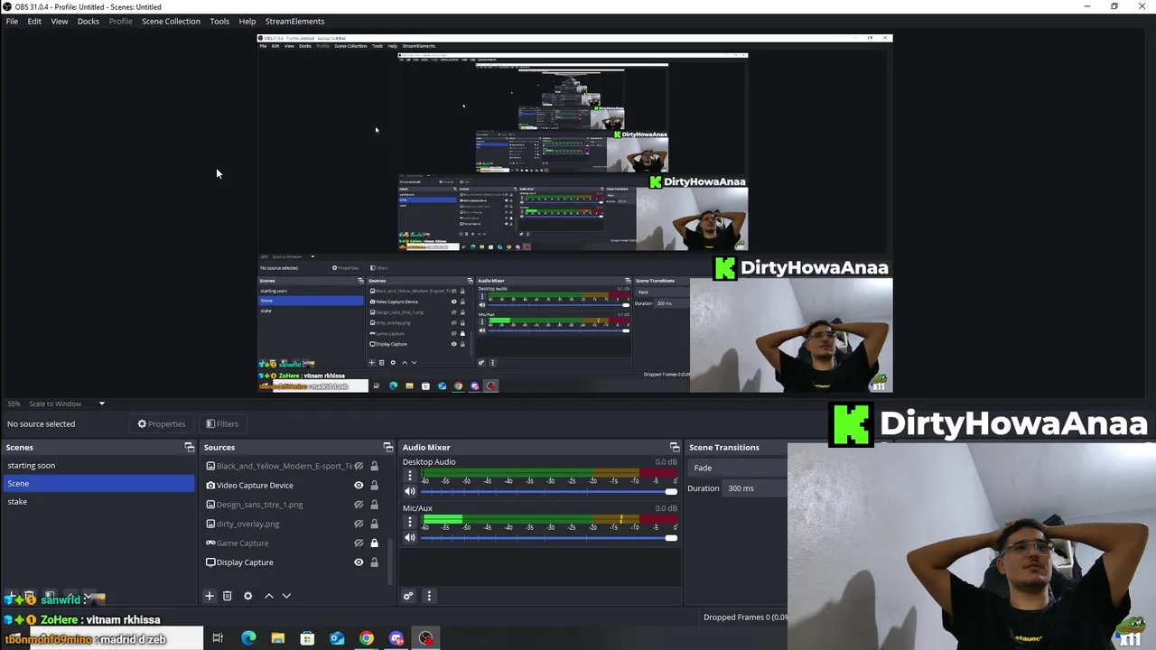Unlock the Game Capture source
This screenshot has width=1156, height=650.
374,543
